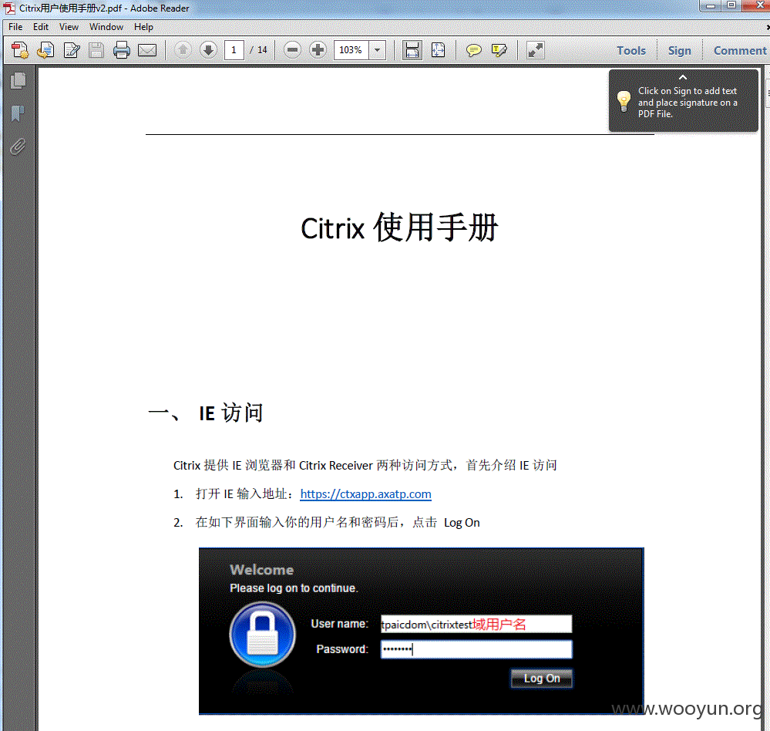Screen dimensions: 770x731
Task: Open the Edit menu
Action: coord(41,27)
